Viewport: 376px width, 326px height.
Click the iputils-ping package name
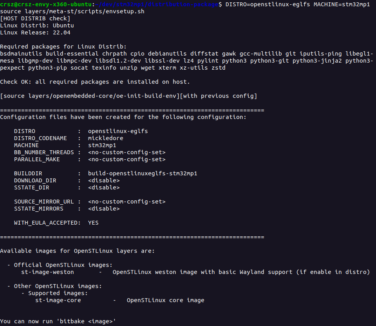[x=321, y=54]
